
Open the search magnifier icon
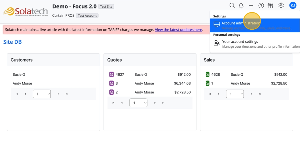(232, 5)
